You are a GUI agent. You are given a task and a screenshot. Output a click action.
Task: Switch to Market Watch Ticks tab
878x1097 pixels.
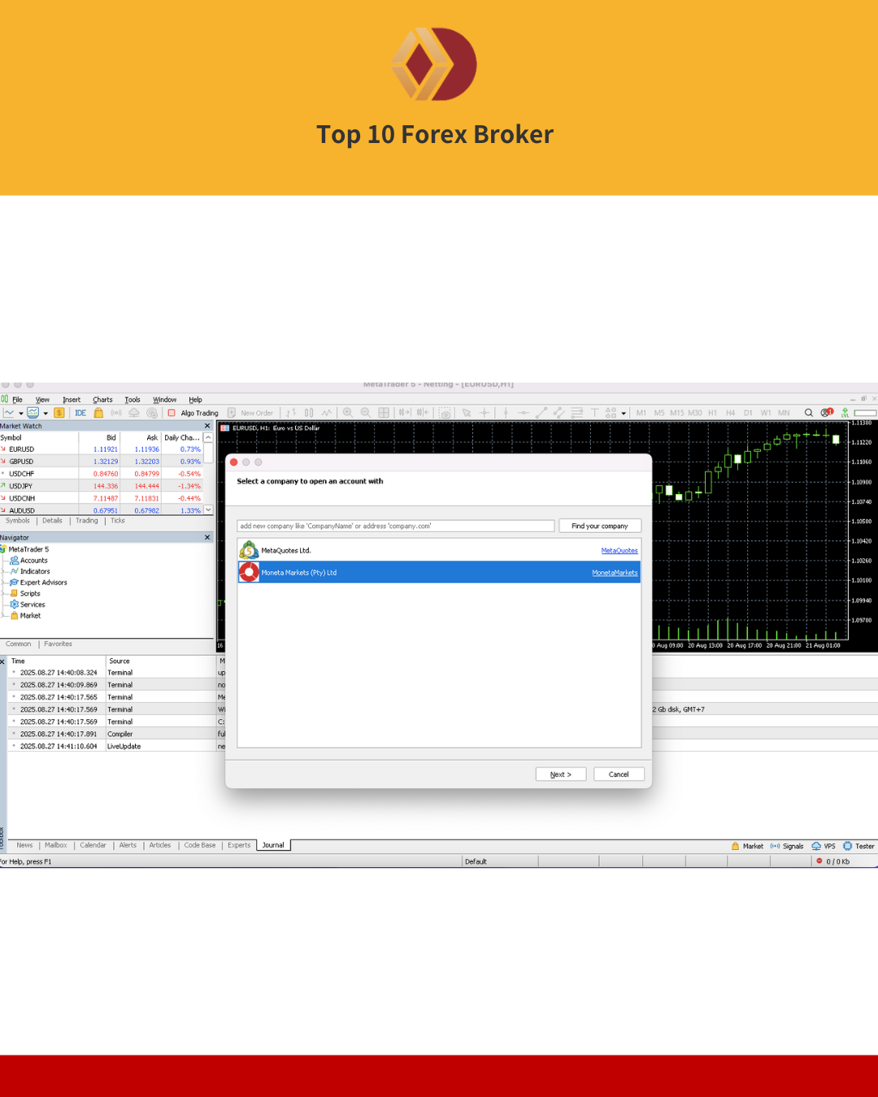coord(118,521)
